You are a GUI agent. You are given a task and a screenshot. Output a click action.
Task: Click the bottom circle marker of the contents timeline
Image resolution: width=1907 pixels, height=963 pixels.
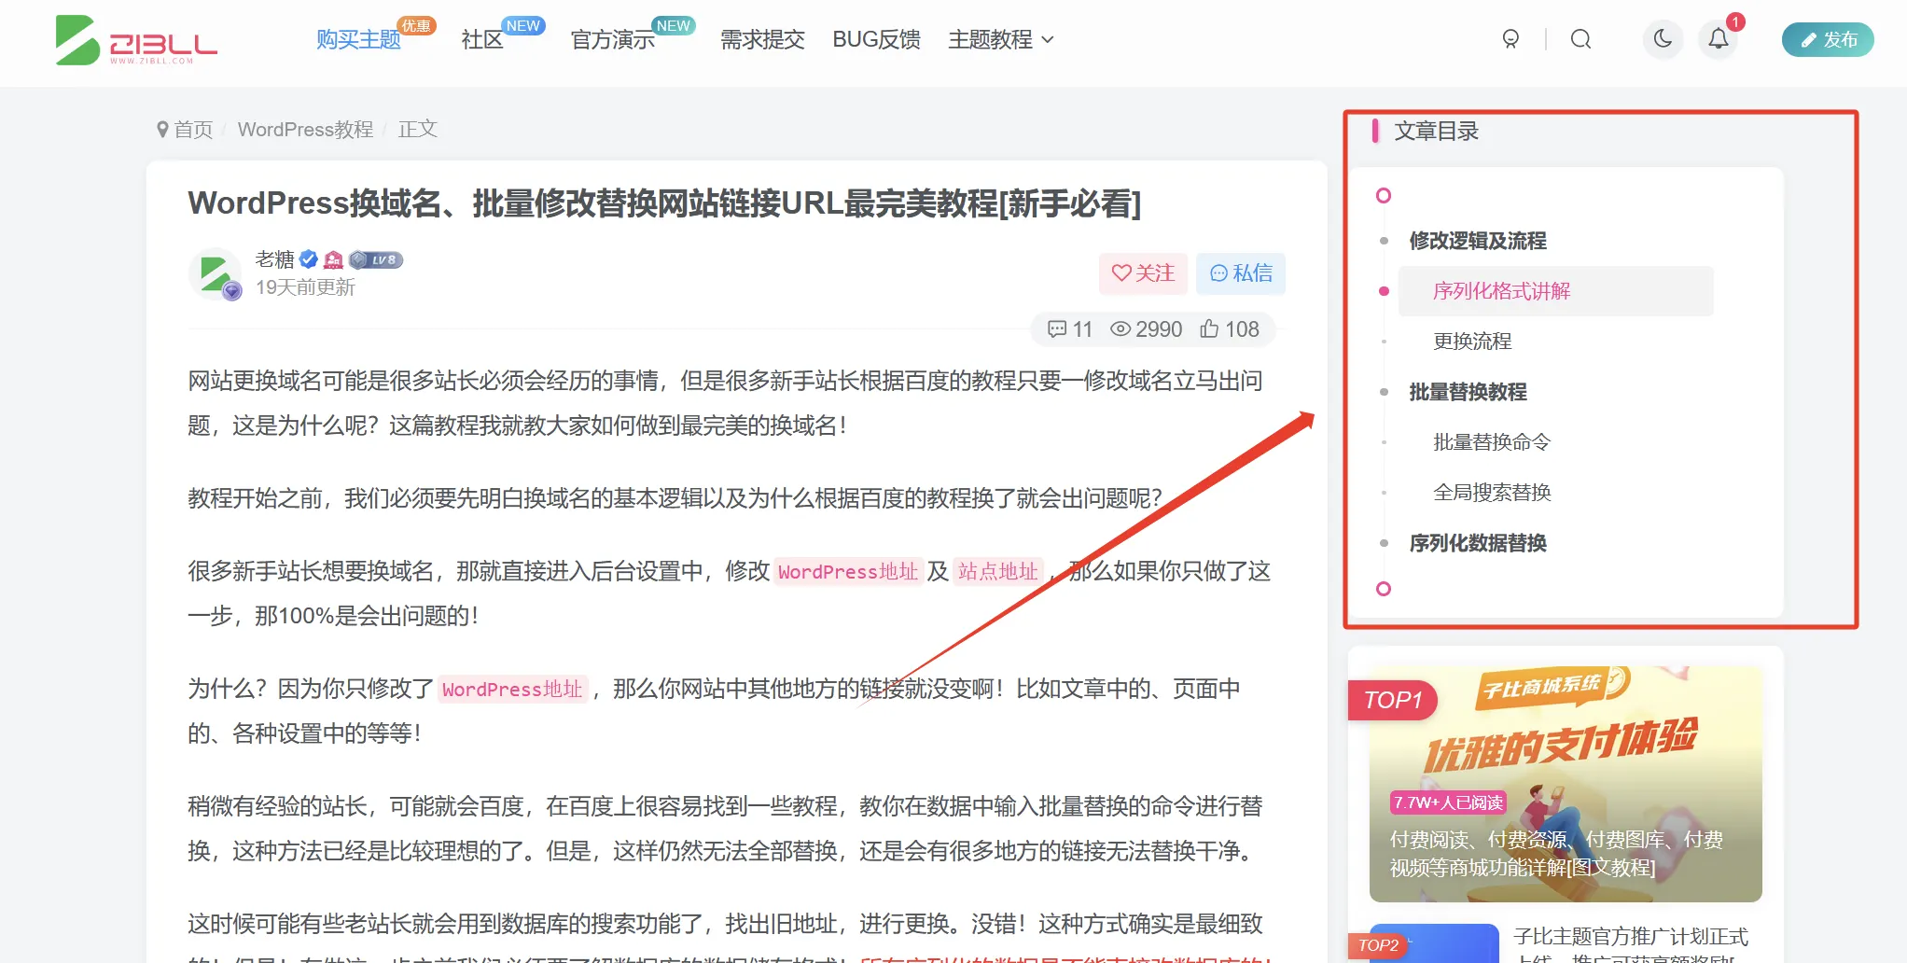pos(1384,589)
